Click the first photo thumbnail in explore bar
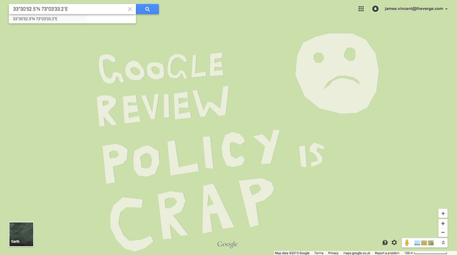This screenshot has height=255, width=457. pyautogui.click(x=417, y=243)
